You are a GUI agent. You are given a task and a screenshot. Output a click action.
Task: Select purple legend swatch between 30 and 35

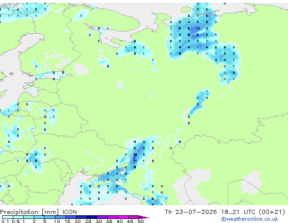point(102,217)
